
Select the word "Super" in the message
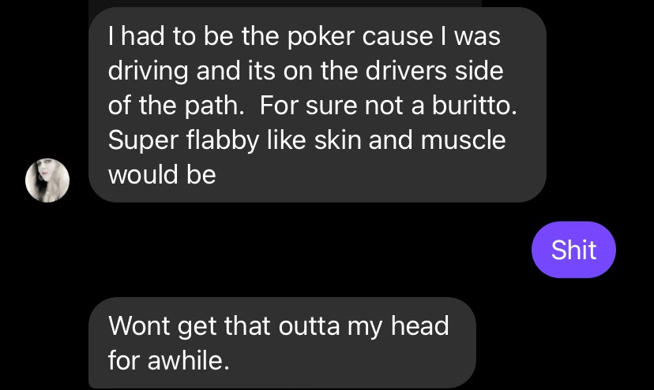144,141
